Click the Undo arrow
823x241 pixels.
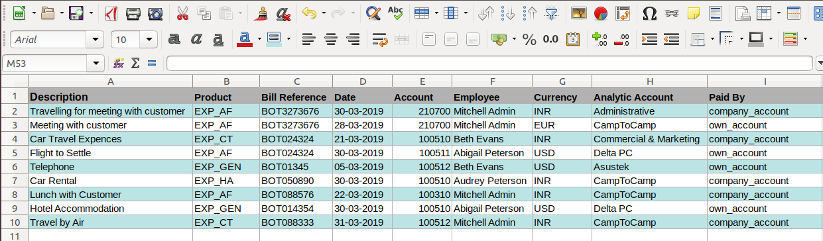pyautogui.click(x=308, y=13)
